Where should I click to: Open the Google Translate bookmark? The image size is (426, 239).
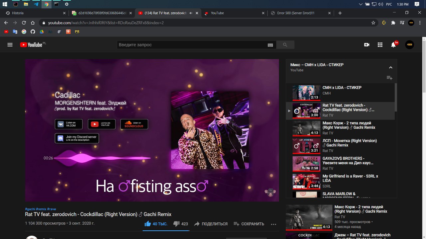point(15,32)
